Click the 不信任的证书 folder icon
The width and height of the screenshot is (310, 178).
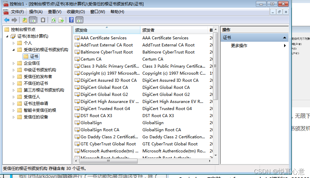(19, 83)
